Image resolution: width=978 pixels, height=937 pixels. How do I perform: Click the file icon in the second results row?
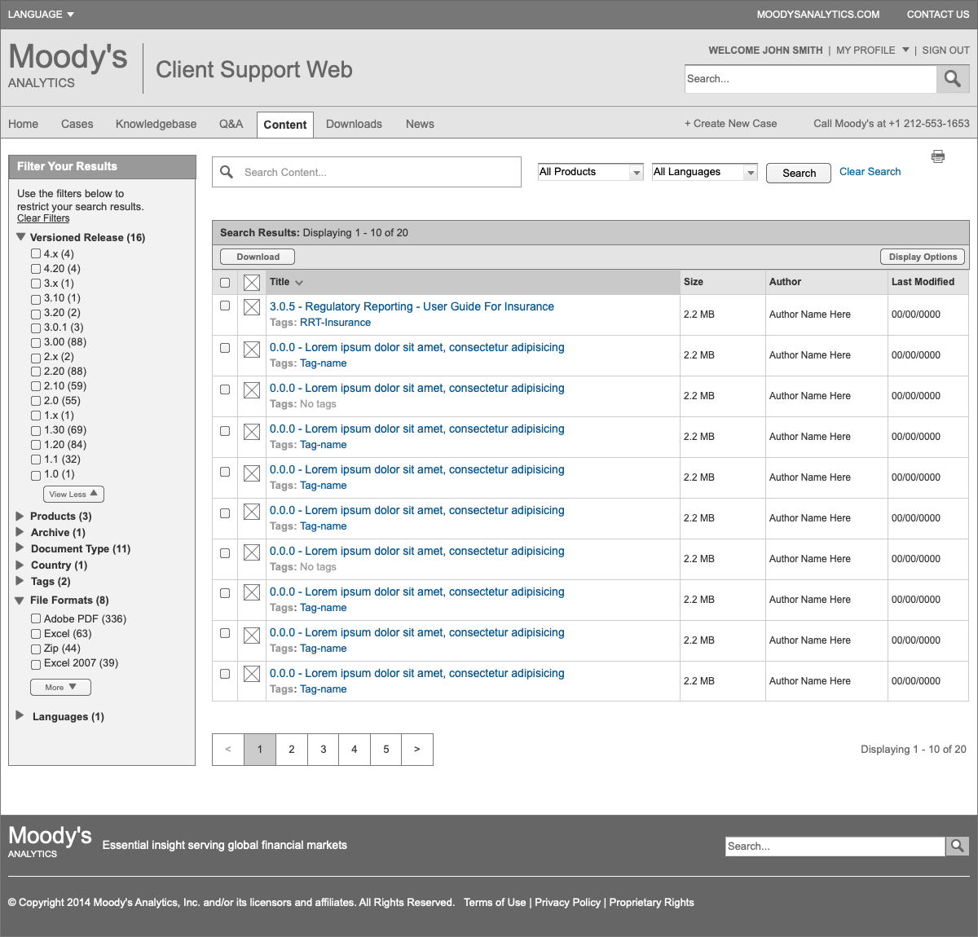click(251, 349)
